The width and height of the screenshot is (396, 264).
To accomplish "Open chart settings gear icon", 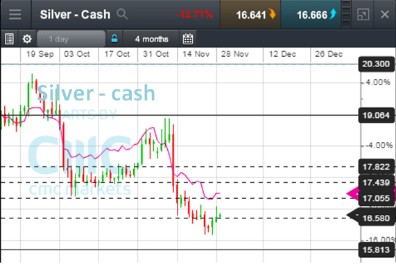I will click(27, 39).
